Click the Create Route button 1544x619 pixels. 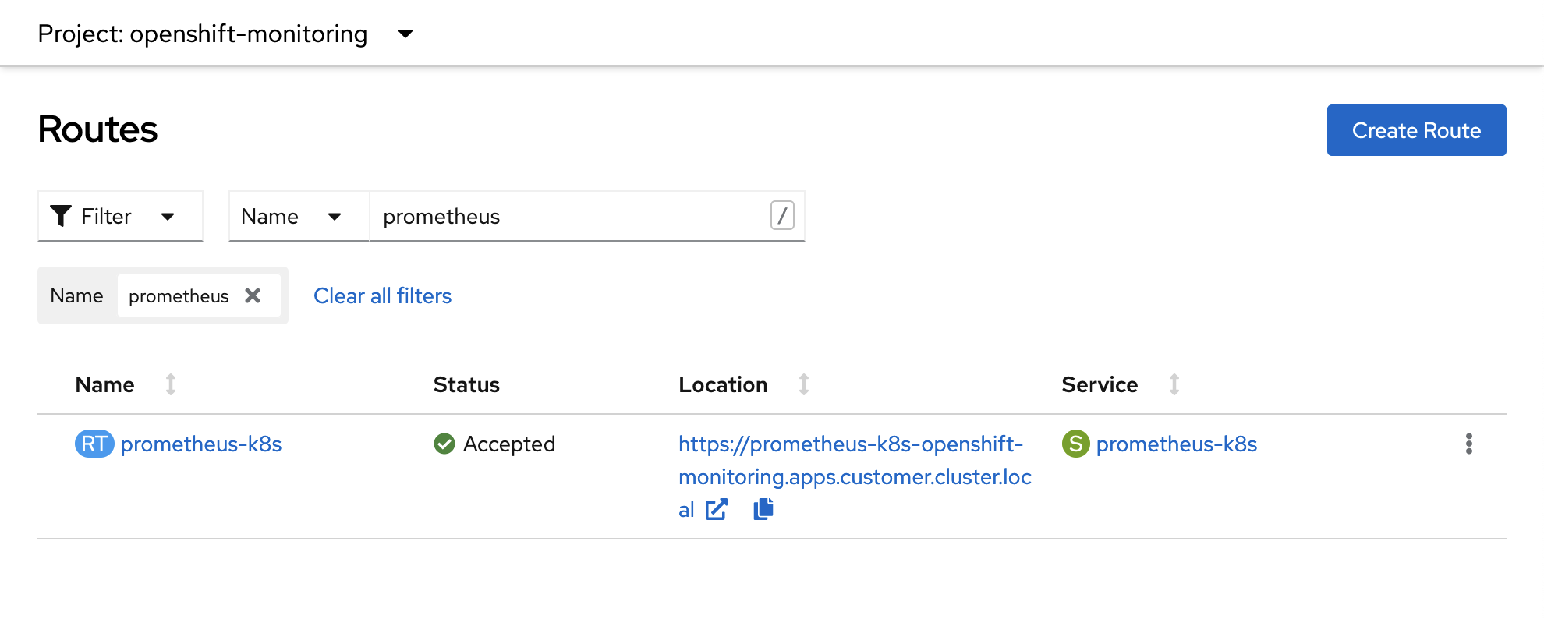click(1416, 130)
